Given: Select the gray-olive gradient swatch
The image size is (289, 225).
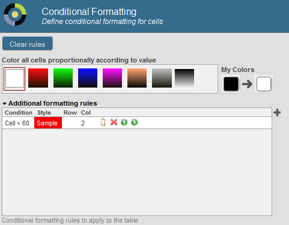Looking at the screenshot, I should click(162, 78).
